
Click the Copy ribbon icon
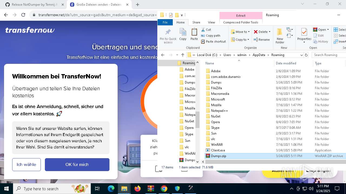point(183,32)
